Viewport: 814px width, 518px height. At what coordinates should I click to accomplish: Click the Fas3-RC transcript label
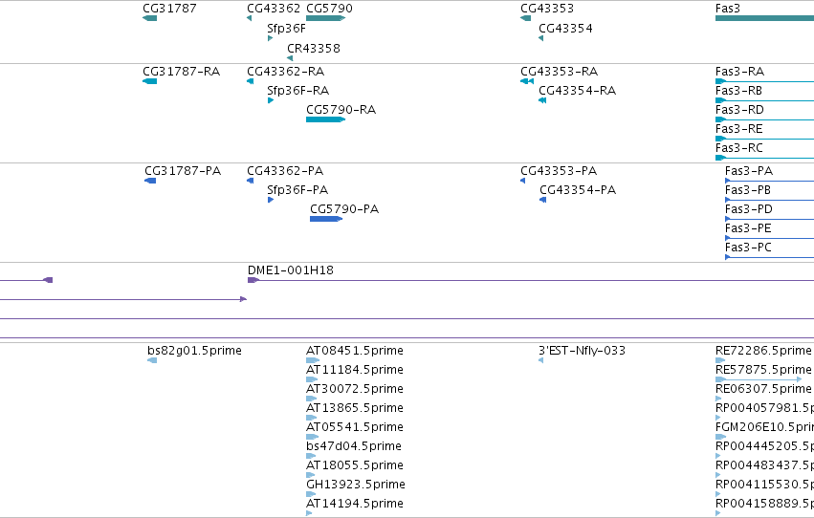coord(738,148)
